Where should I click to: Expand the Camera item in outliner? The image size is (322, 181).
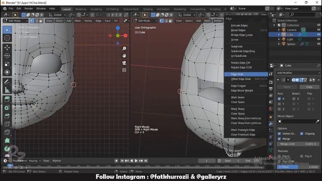[x=279, y=30]
